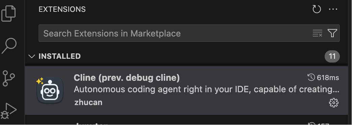
Task: Click the 618ms activation time label
Action: 328,78
